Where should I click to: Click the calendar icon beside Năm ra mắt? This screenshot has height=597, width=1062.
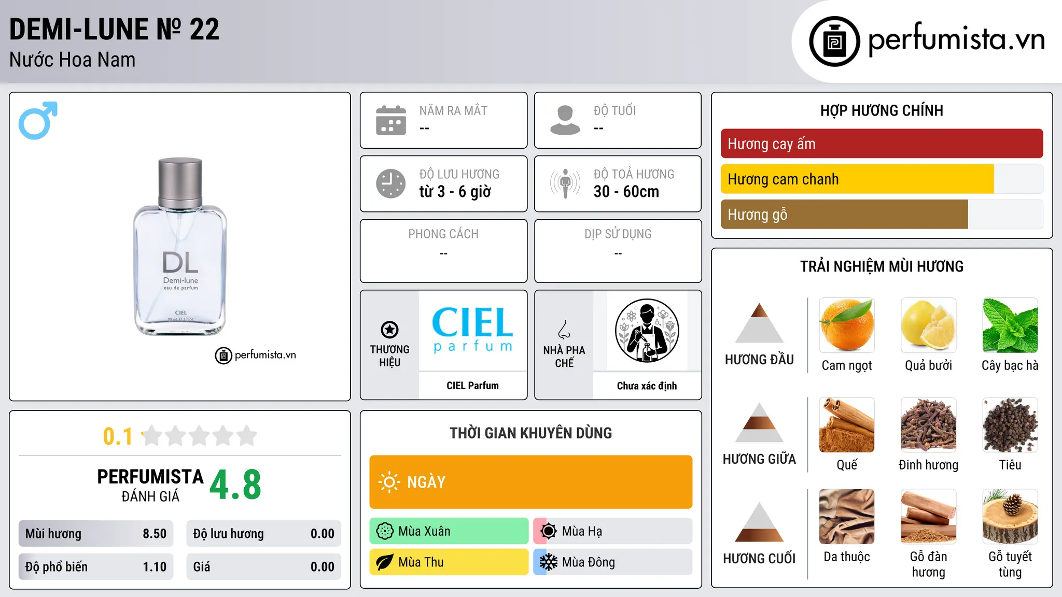pyautogui.click(x=391, y=120)
